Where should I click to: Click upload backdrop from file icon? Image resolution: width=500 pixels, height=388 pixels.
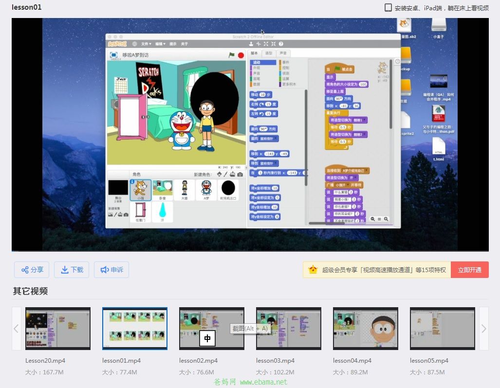click(x=120, y=215)
